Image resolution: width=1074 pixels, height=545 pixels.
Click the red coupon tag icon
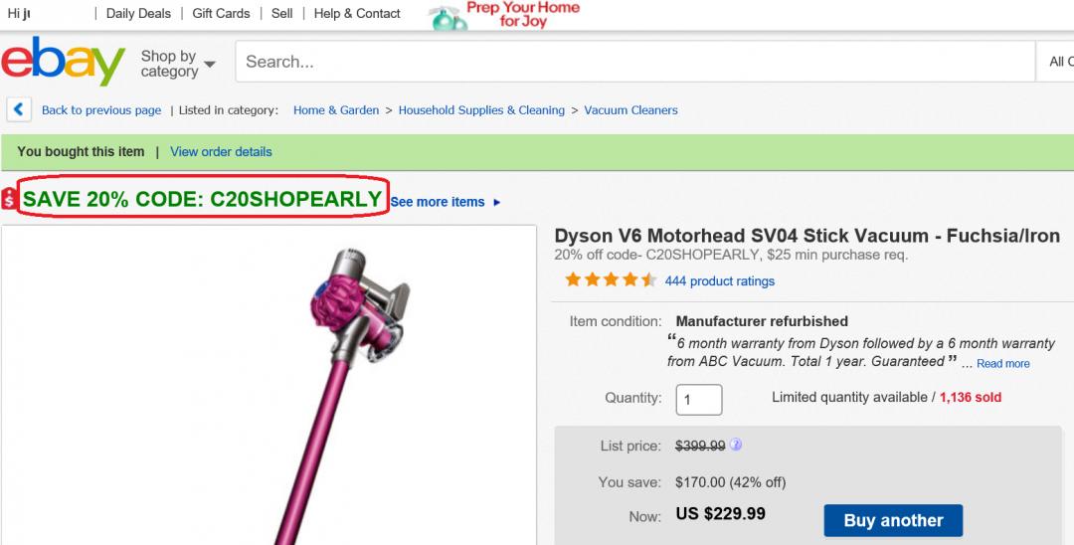(x=9, y=199)
